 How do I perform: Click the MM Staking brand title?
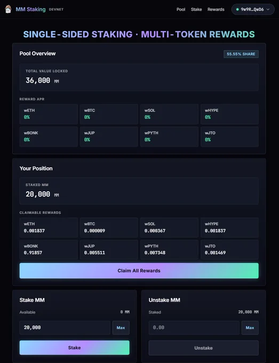coord(30,10)
